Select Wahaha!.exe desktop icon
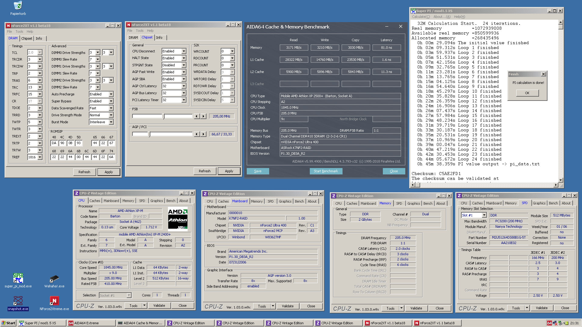 pyautogui.click(x=54, y=281)
